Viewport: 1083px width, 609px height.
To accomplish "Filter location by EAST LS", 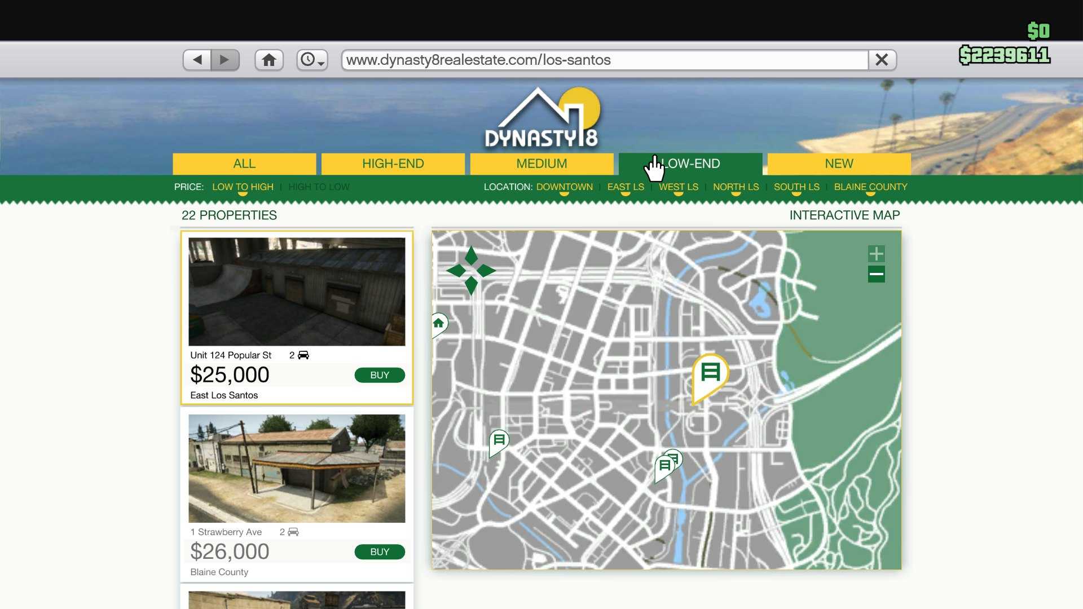I will 626,187.
